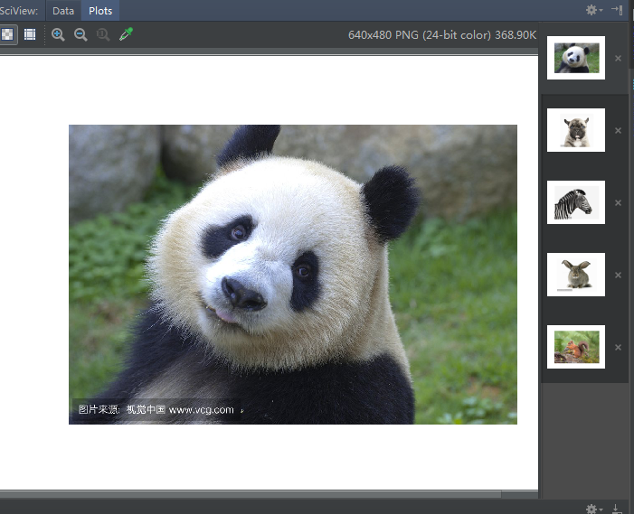
Task: Activate the color picker eyedropper
Action: click(126, 34)
